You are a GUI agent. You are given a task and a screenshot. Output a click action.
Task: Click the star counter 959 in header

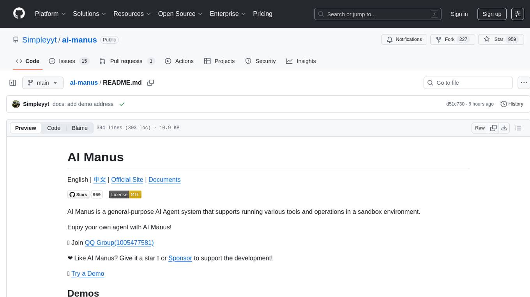click(x=512, y=39)
